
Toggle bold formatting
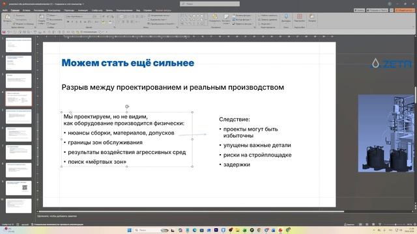click(x=68, y=21)
